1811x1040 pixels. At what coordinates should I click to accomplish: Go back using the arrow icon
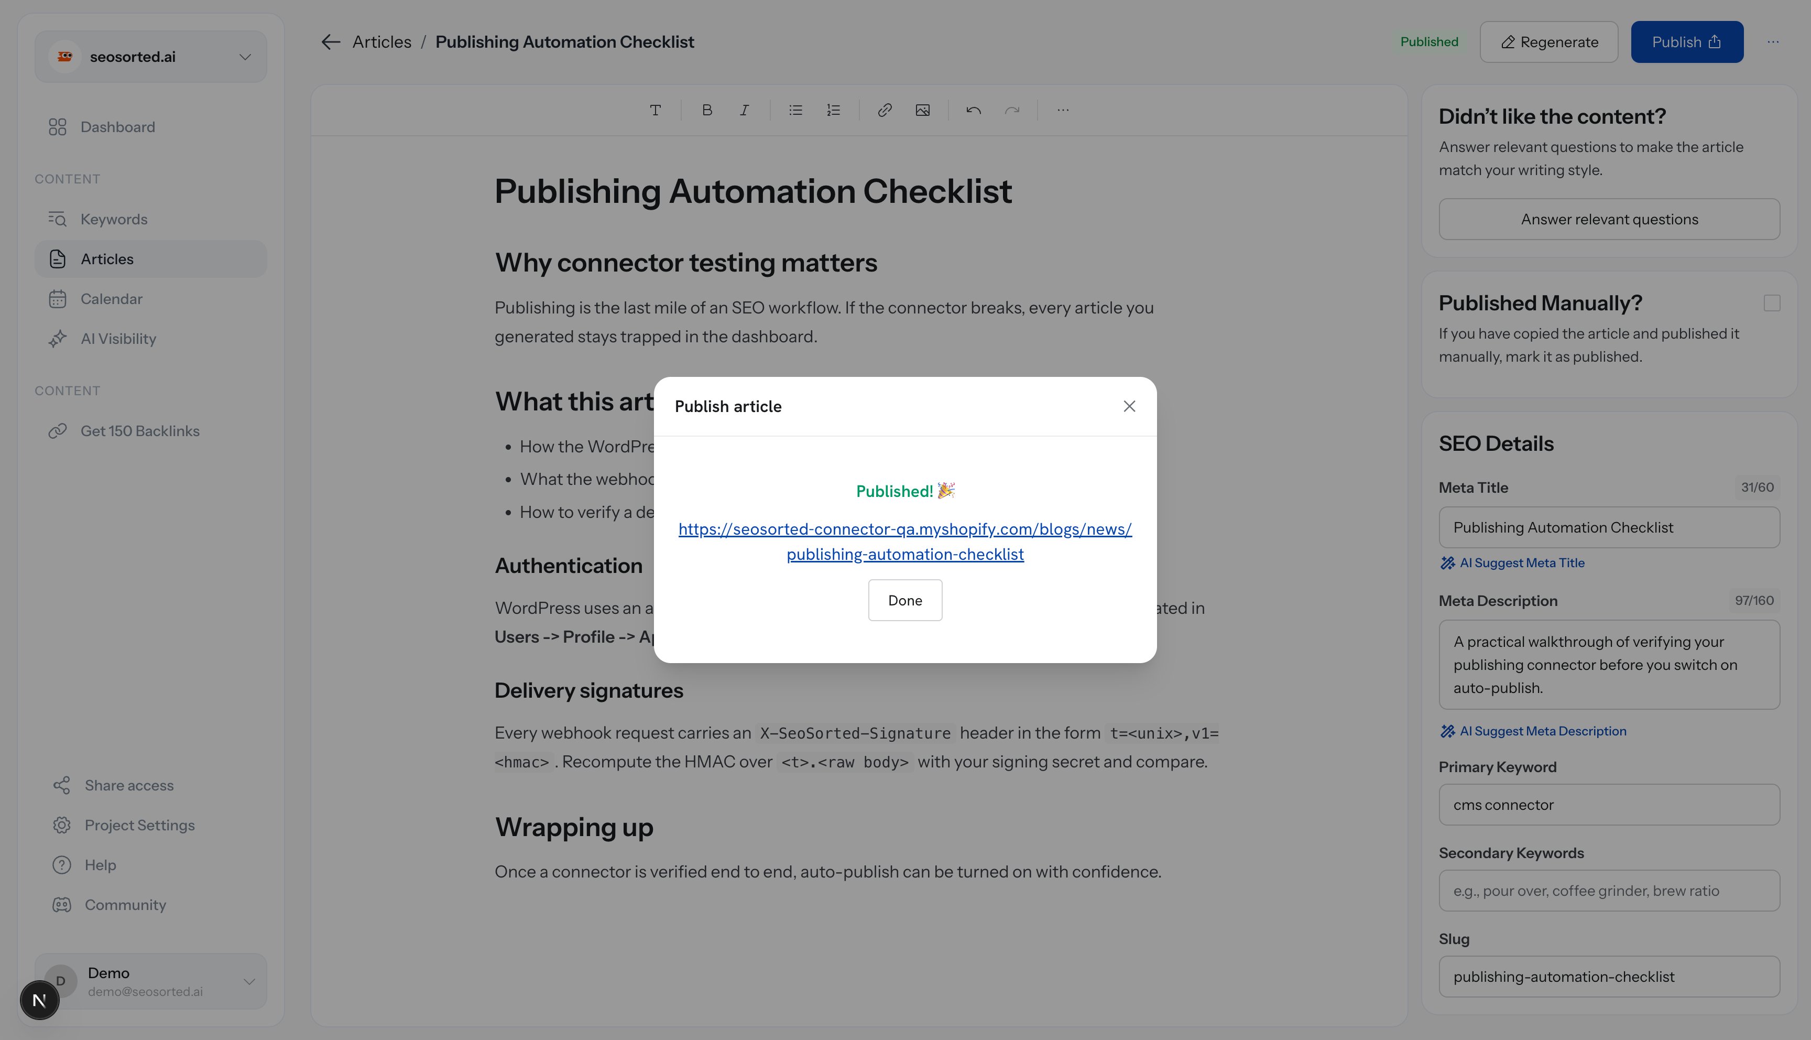[331, 42]
